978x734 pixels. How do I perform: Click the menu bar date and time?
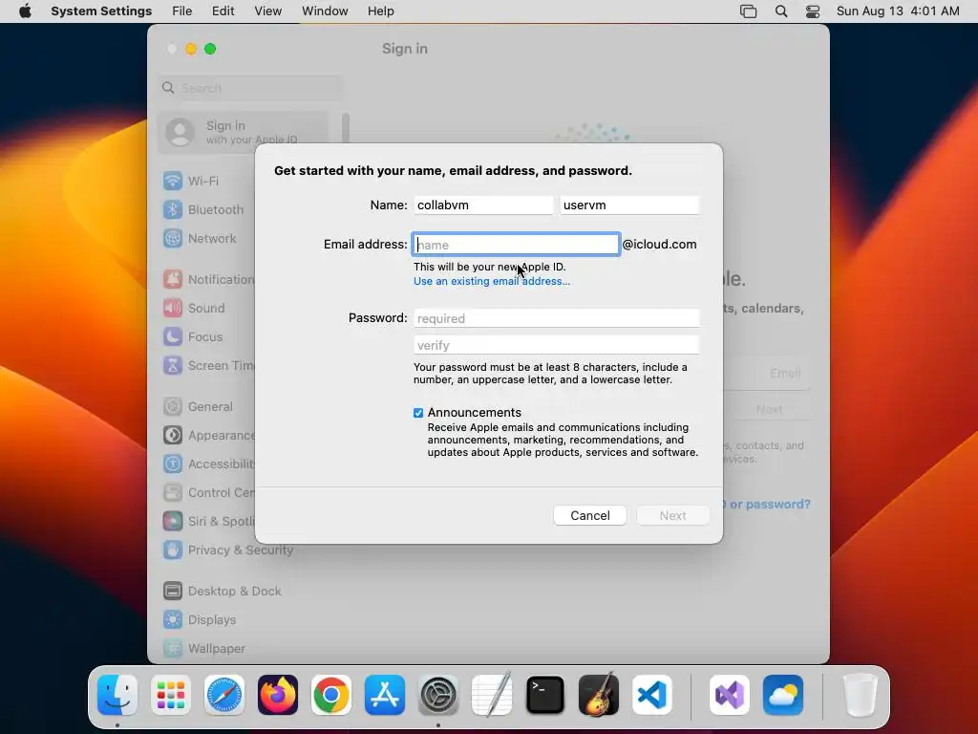(x=898, y=11)
